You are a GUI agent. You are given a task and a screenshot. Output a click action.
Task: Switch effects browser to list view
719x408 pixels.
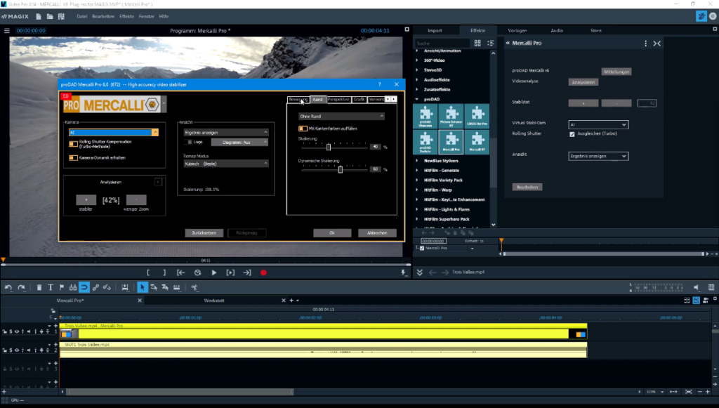click(491, 43)
